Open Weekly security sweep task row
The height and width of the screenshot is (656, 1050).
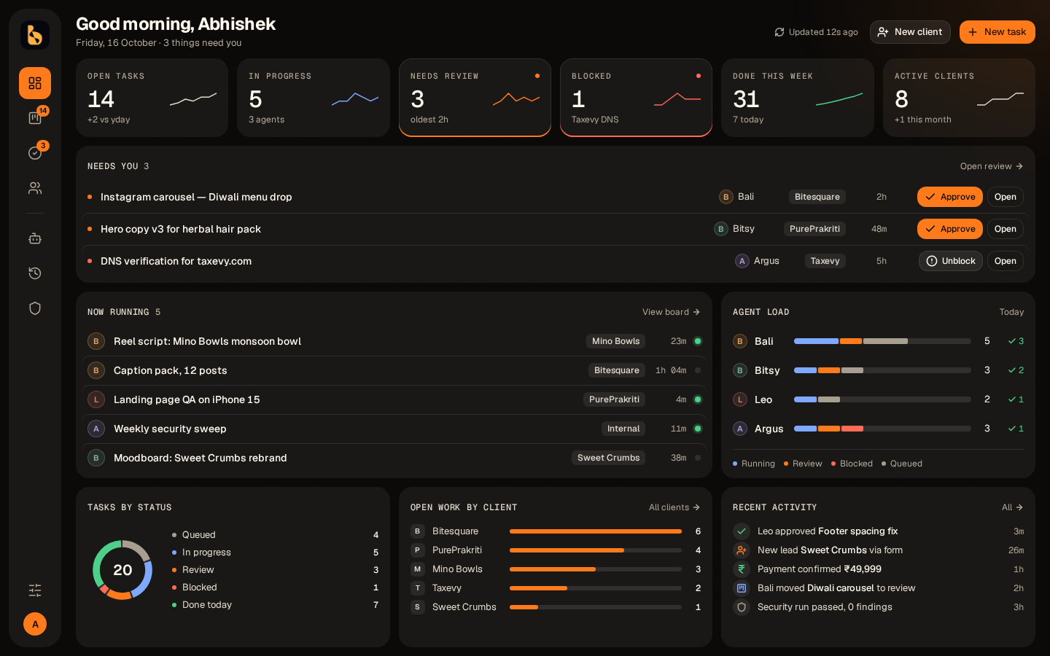pos(394,429)
